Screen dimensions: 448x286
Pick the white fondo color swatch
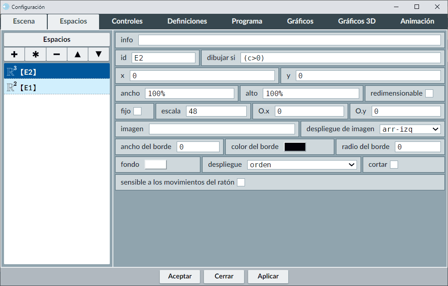(x=156, y=165)
